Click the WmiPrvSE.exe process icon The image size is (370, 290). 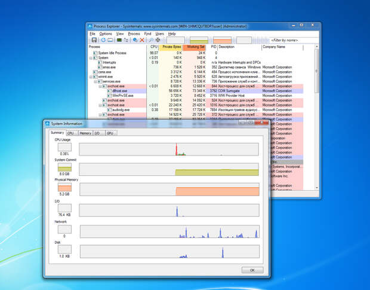109,96
